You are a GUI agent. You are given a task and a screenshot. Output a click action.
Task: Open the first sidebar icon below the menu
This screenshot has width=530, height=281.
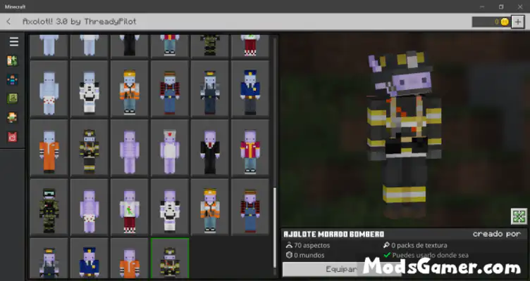coord(13,60)
